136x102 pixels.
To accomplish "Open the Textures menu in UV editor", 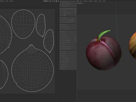I will tap(11, 1).
